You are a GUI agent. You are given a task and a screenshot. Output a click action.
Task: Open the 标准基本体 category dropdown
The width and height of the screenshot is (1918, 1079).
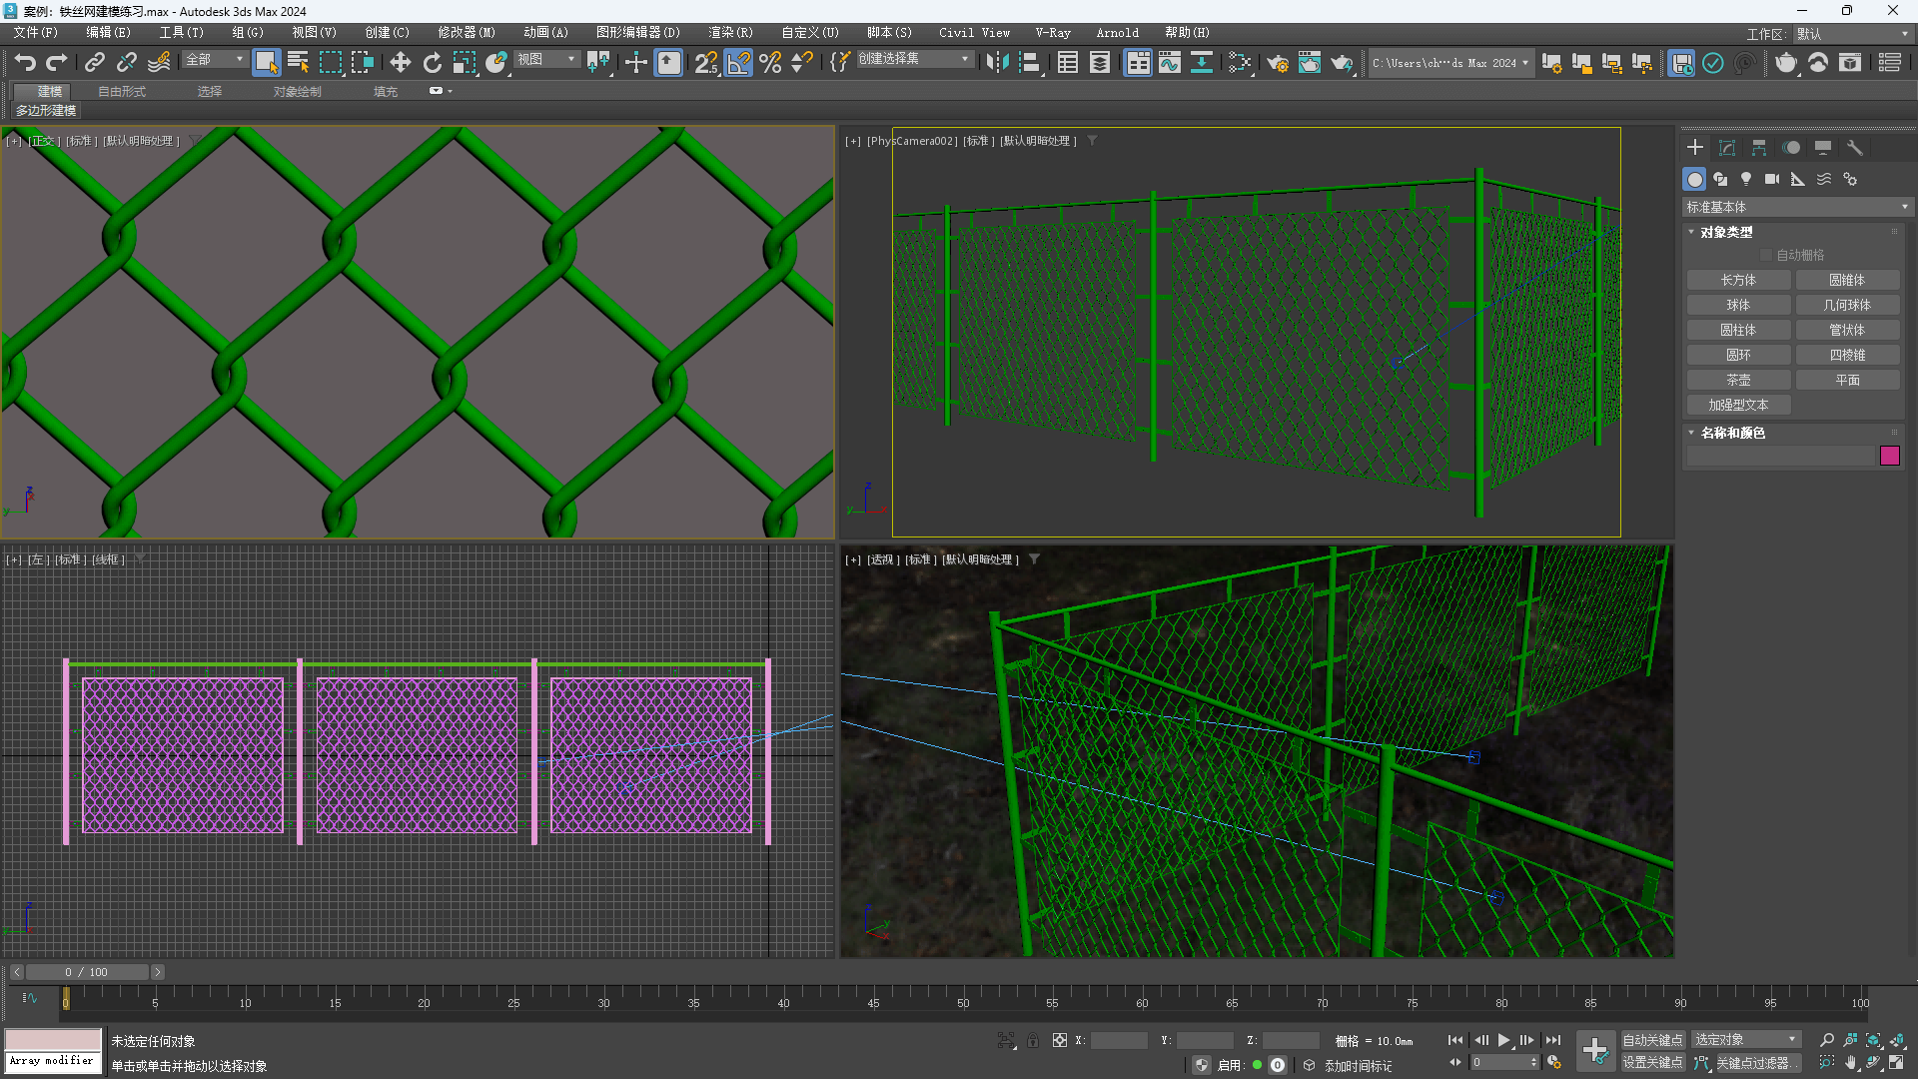pos(1797,207)
